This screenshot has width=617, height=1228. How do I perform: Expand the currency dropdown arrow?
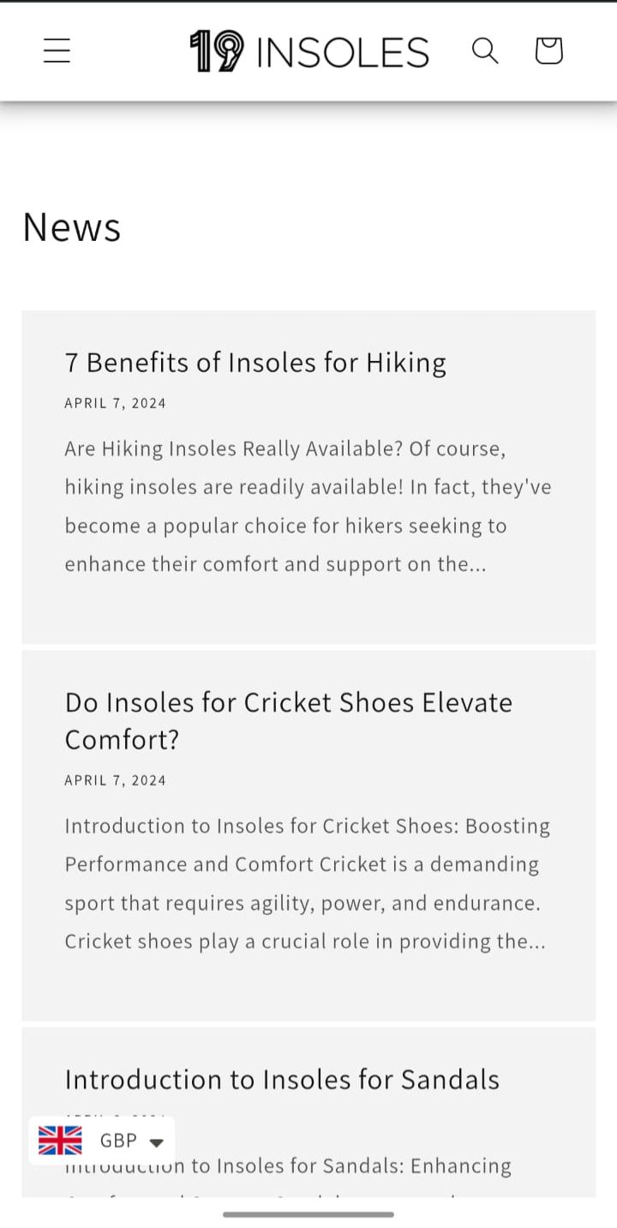pyautogui.click(x=156, y=1142)
